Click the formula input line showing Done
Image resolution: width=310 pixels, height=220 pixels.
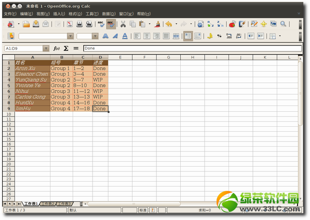click(x=193, y=49)
